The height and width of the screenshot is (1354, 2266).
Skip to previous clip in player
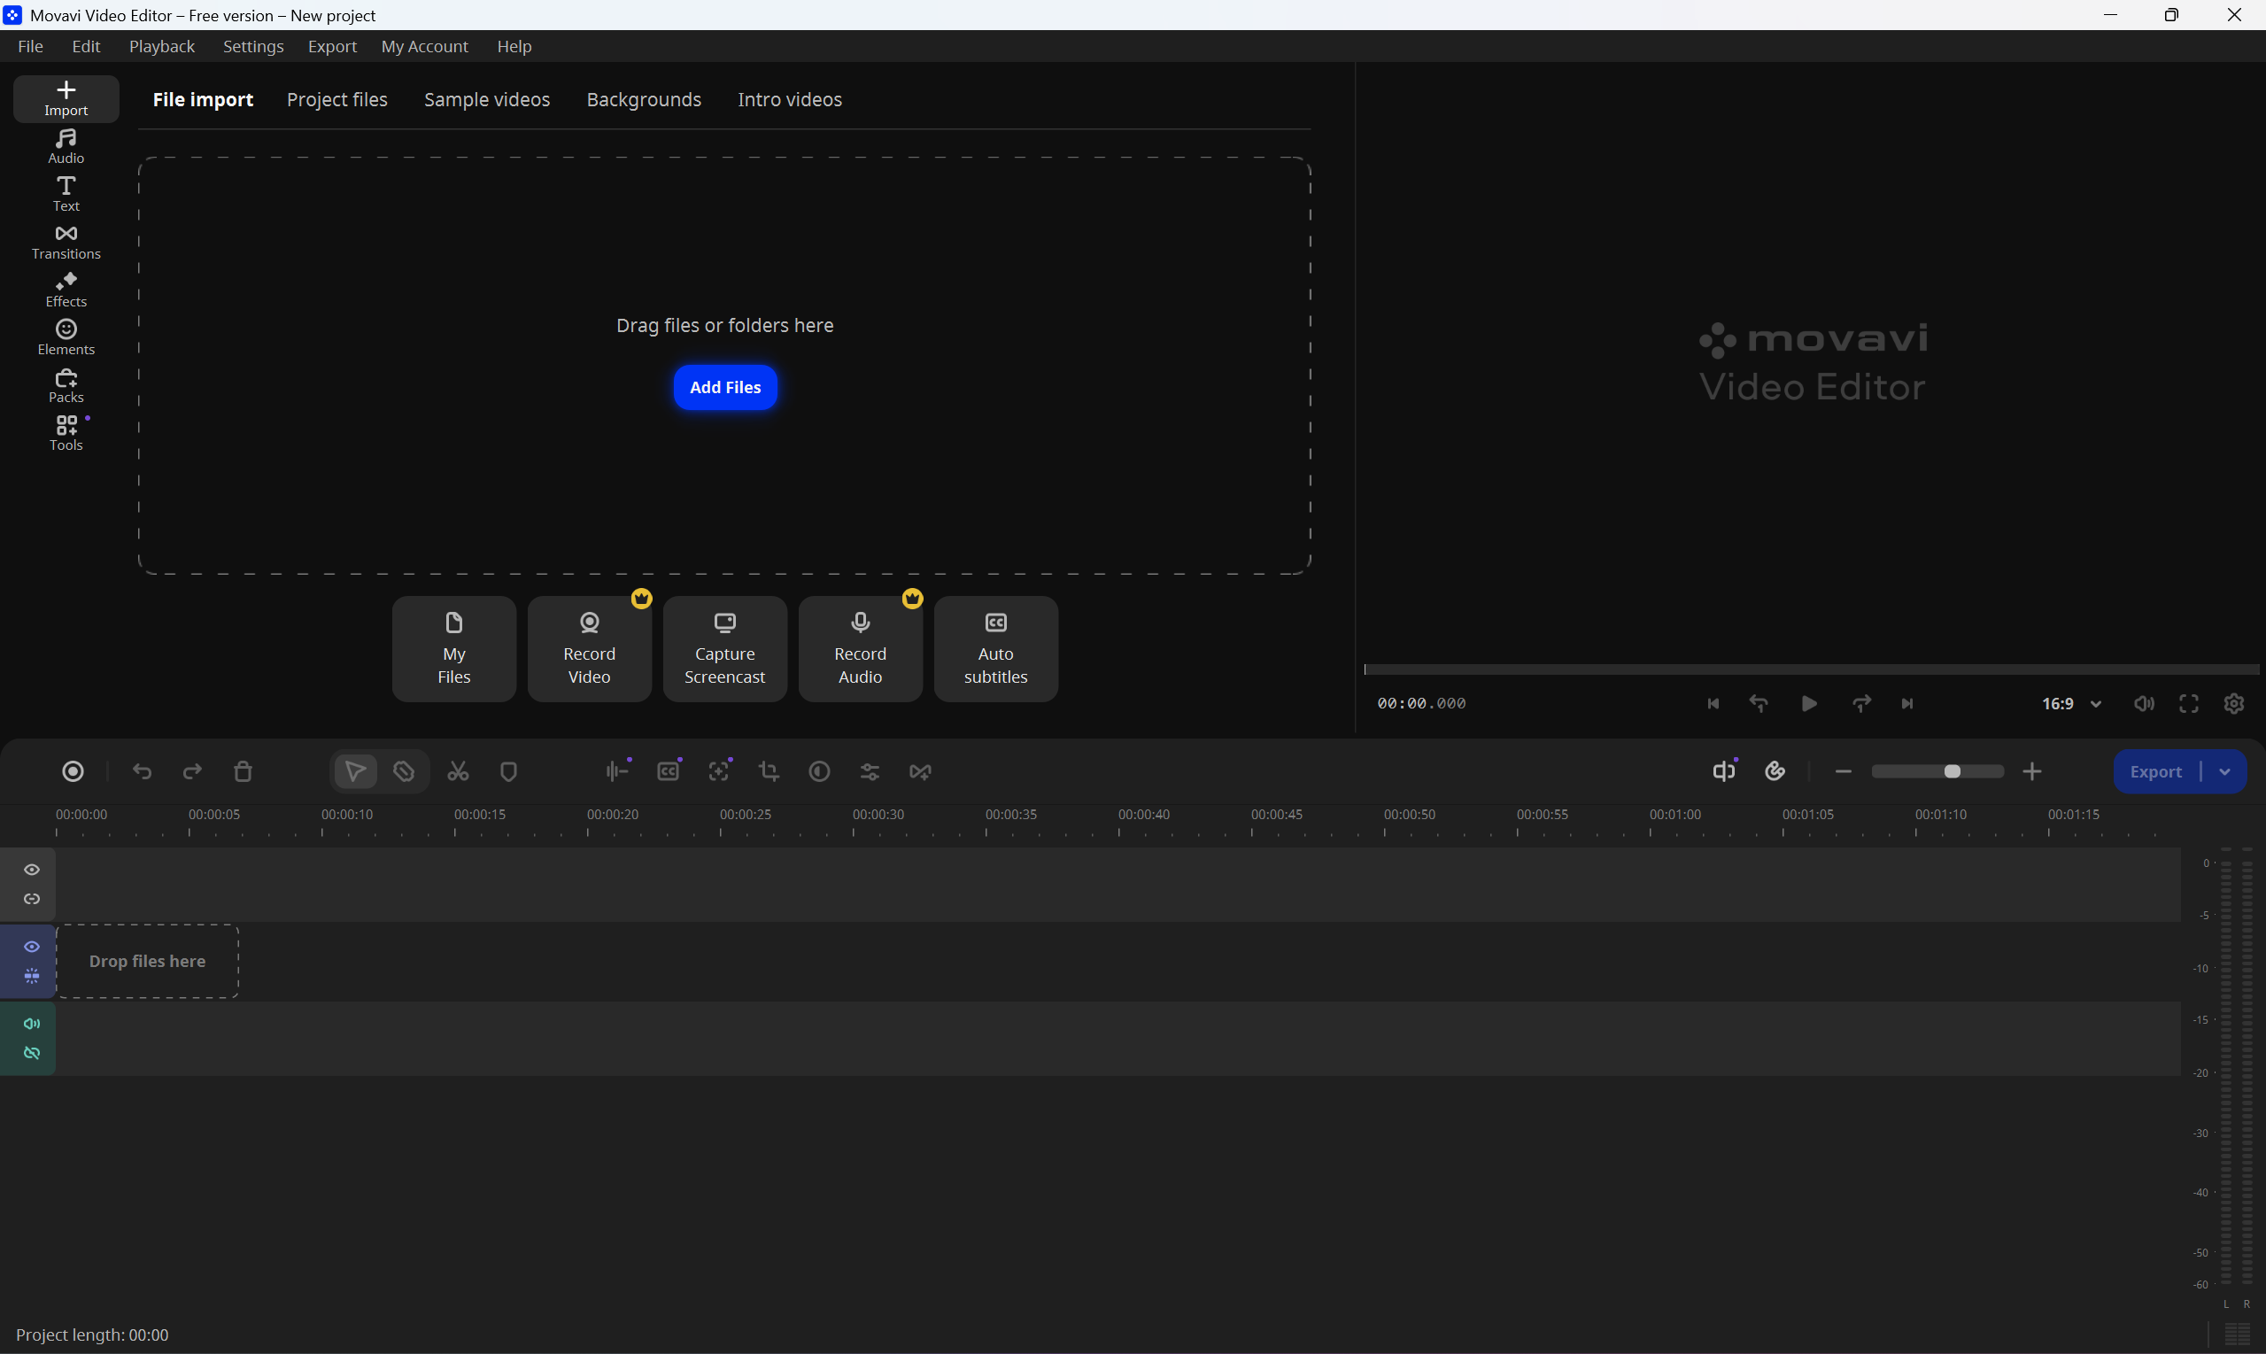pyautogui.click(x=1713, y=703)
